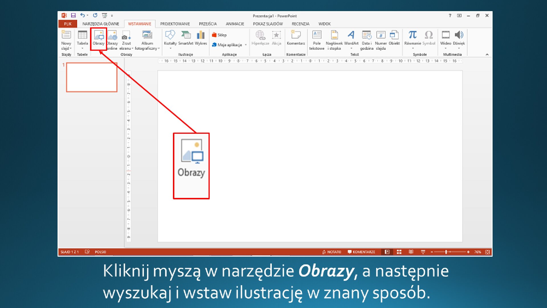Toggle fit slide to current window
Screen dimensions: 547x308
[487, 252]
